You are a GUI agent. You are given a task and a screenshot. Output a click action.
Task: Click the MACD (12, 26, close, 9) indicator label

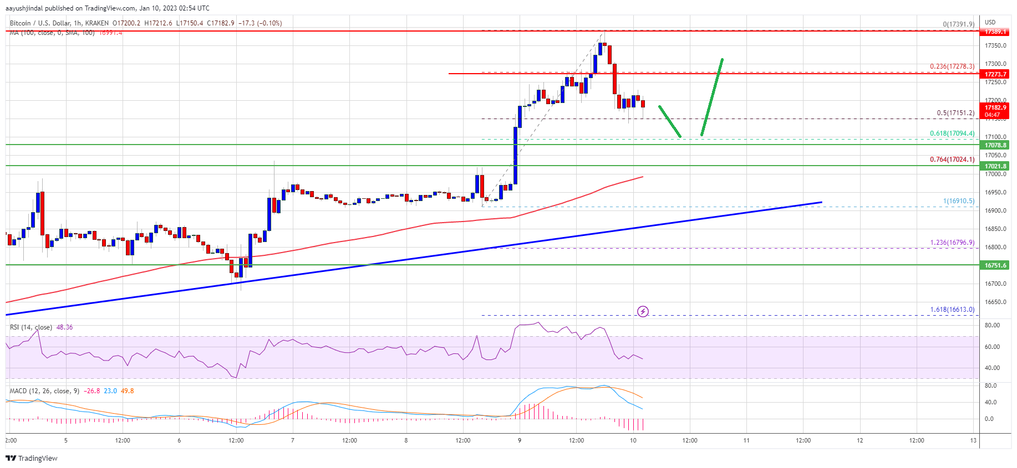tap(44, 391)
